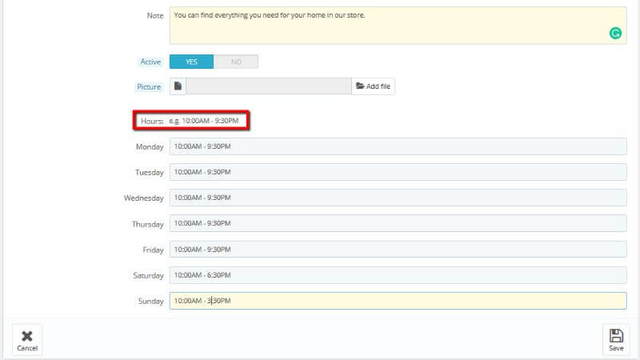640x360 pixels.
Task: Click inside the Note text area
Action: click(x=398, y=26)
